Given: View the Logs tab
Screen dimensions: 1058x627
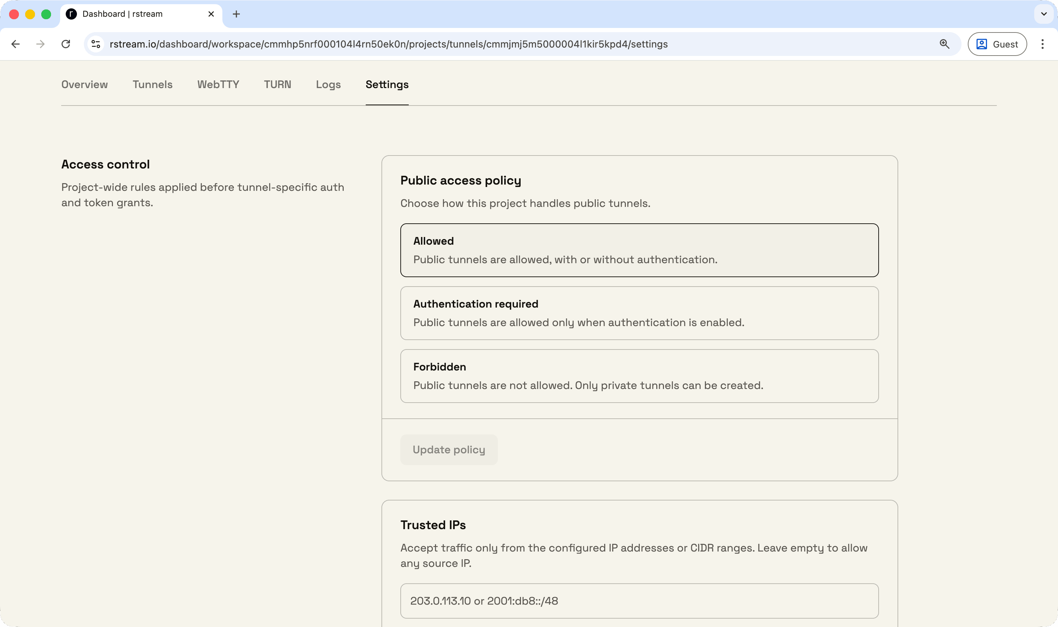Looking at the screenshot, I should (328, 85).
